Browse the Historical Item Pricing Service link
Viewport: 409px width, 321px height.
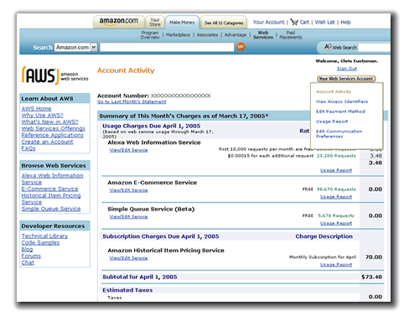coord(51,199)
